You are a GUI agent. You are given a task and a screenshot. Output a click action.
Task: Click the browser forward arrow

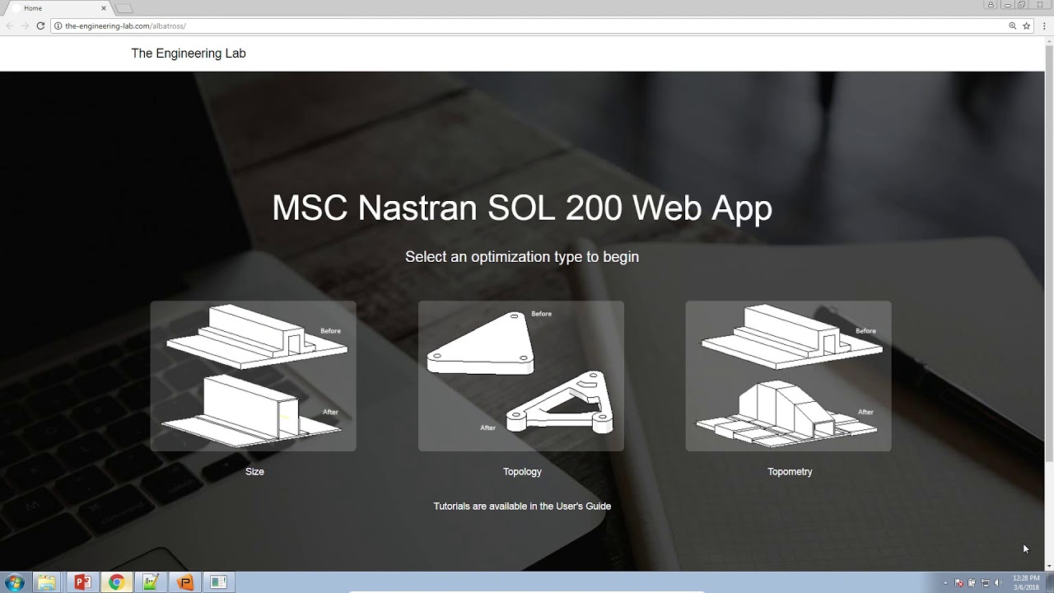coord(25,26)
